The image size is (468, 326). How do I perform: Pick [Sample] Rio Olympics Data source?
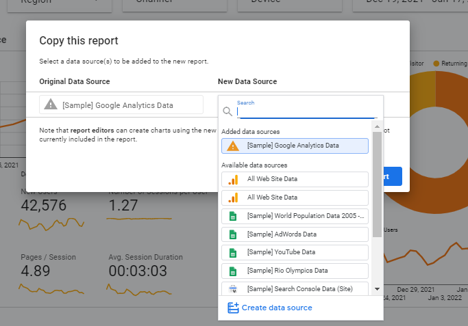coord(295,271)
